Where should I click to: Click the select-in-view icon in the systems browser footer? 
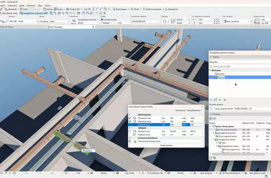[211, 158]
